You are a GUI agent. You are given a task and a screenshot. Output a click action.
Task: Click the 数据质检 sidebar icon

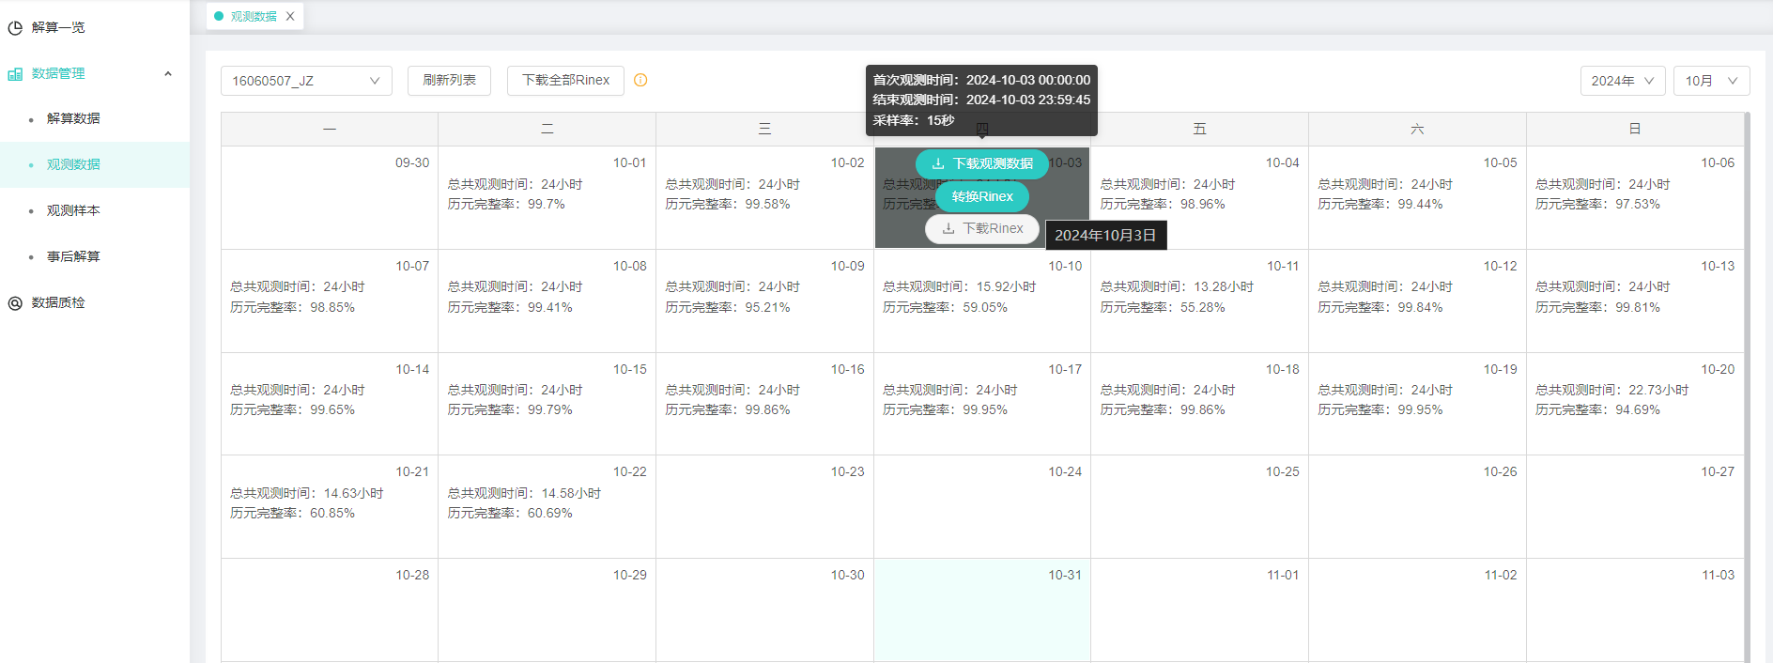pyautogui.click(x=15, y=303)
